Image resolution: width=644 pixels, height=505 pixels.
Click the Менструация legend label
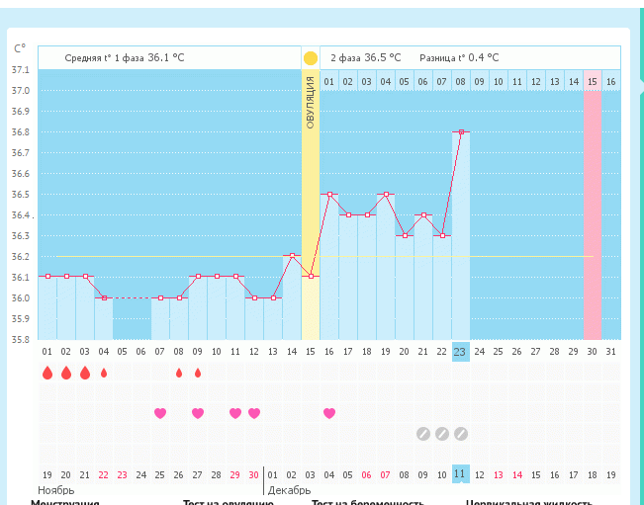(x=64, y=501)
